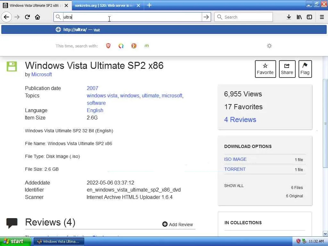Click the File Type: Disk Image (.iso) line

[53, 156]
